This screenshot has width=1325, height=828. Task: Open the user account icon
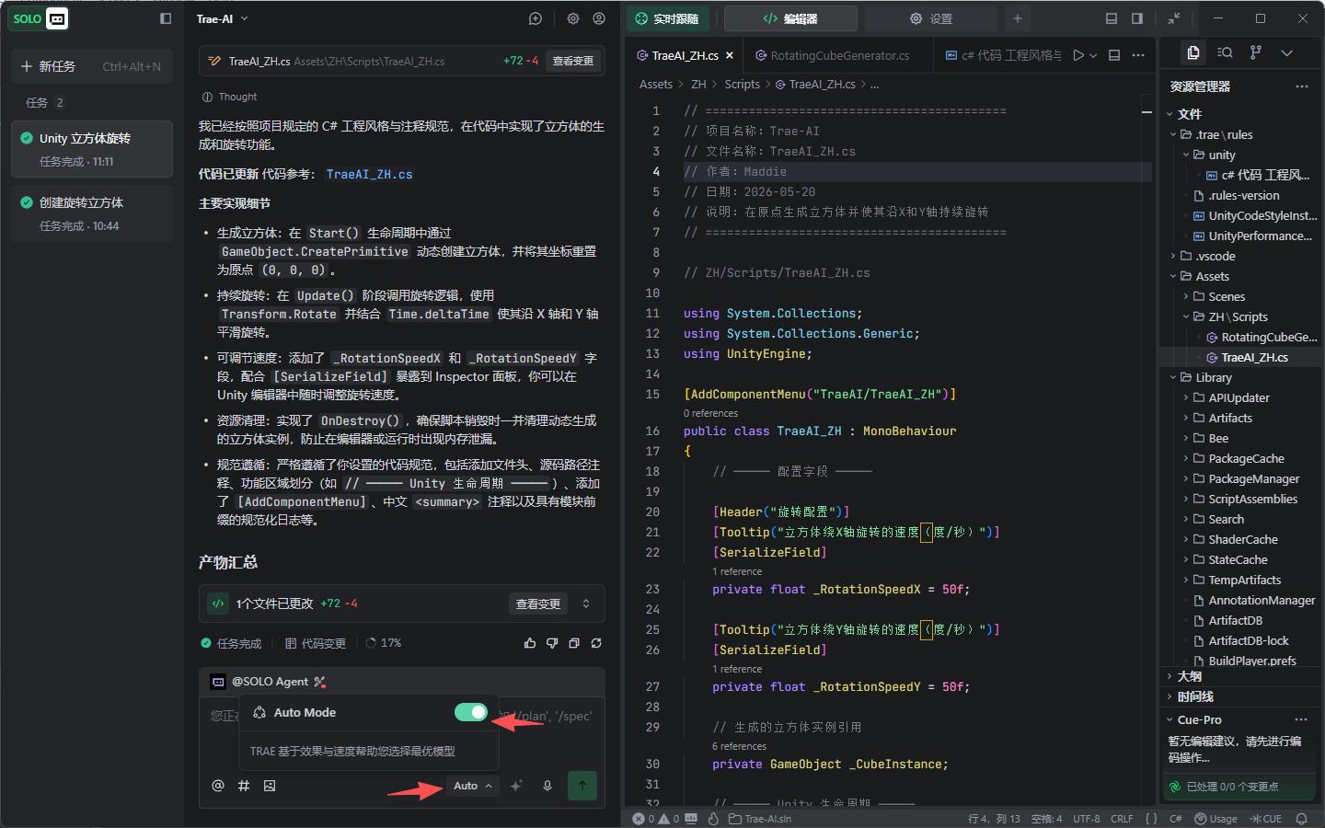(x=599, y=18)
